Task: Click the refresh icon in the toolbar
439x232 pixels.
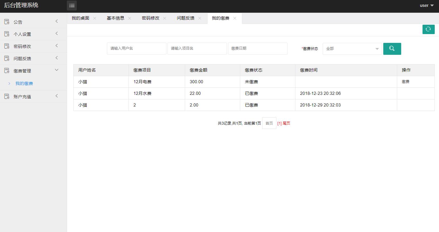Action: click(428, 29)
